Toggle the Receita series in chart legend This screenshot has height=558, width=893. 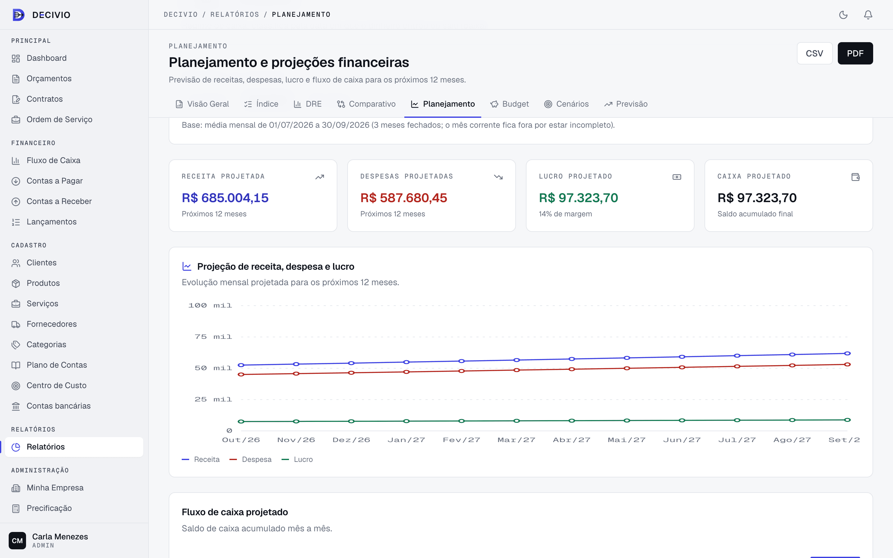201,459
